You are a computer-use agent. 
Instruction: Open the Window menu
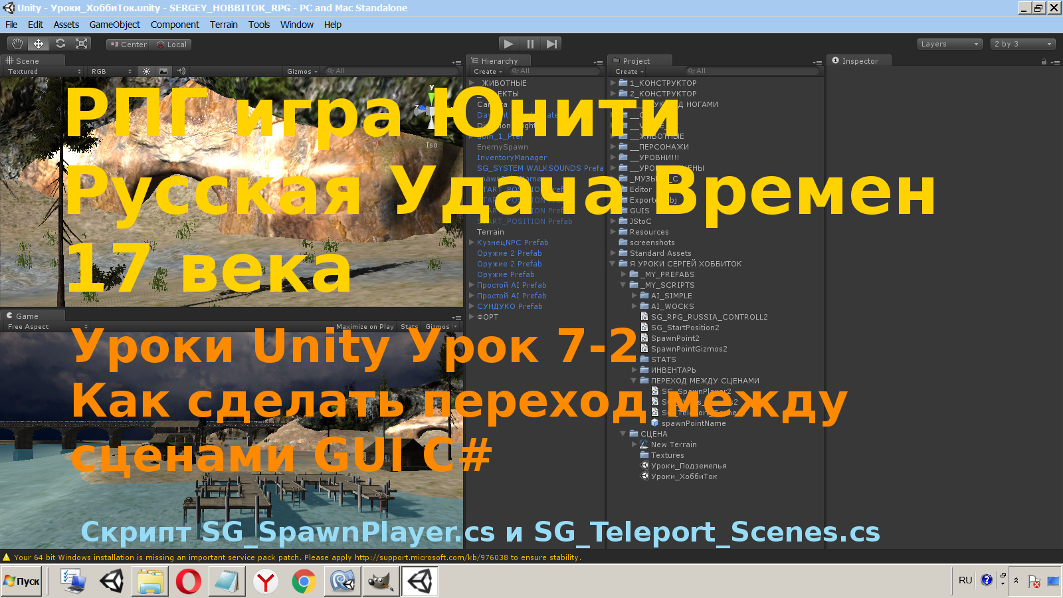point(297,25)
